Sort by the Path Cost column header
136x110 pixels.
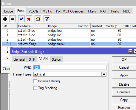pos(129,26)
